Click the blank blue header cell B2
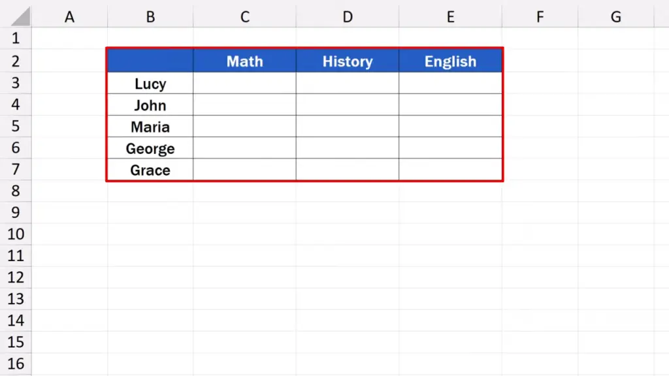 coord(150,61)
